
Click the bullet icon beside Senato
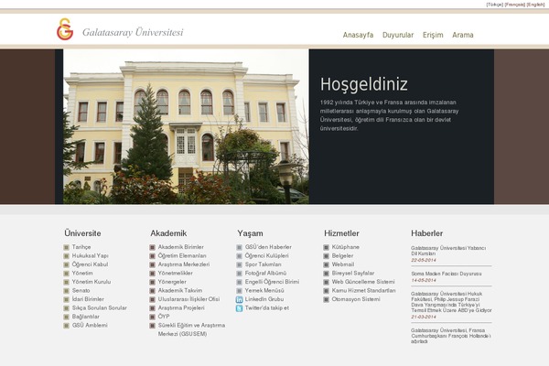(x=66, y=291)
